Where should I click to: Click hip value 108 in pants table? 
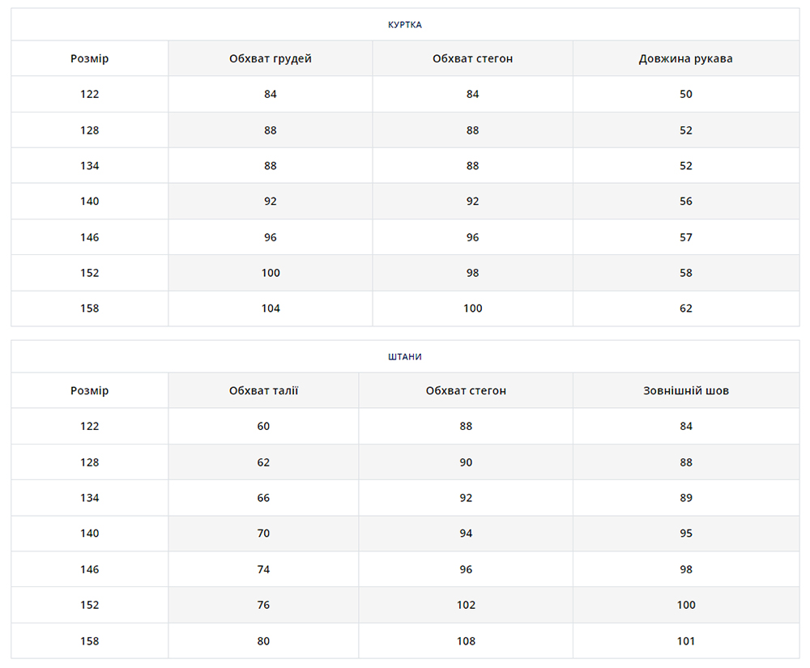point(466,641)
